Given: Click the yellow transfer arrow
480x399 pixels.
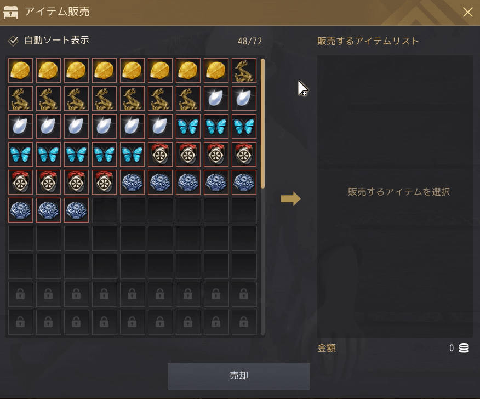Looking at the screenshot, I should coord(291,199).
